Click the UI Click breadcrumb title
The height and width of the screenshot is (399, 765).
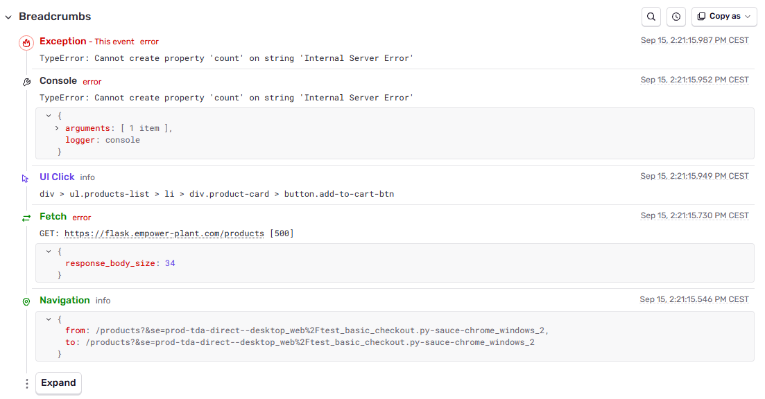[57, 177]
